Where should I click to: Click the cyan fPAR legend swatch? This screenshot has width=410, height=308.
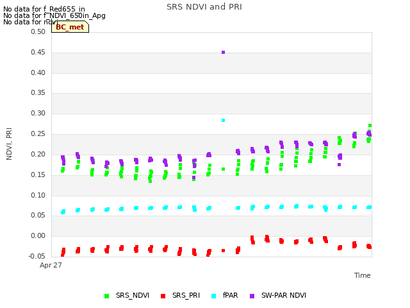(x=213, y=296)
